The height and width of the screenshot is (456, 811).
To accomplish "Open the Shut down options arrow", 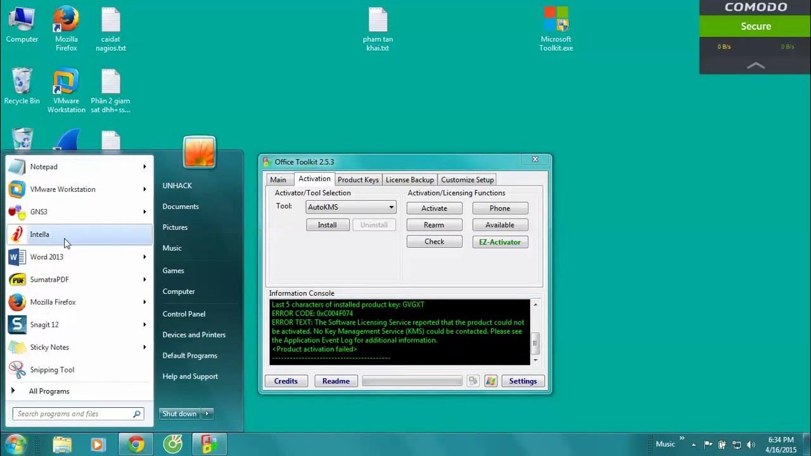I will (x=207, y=414).
